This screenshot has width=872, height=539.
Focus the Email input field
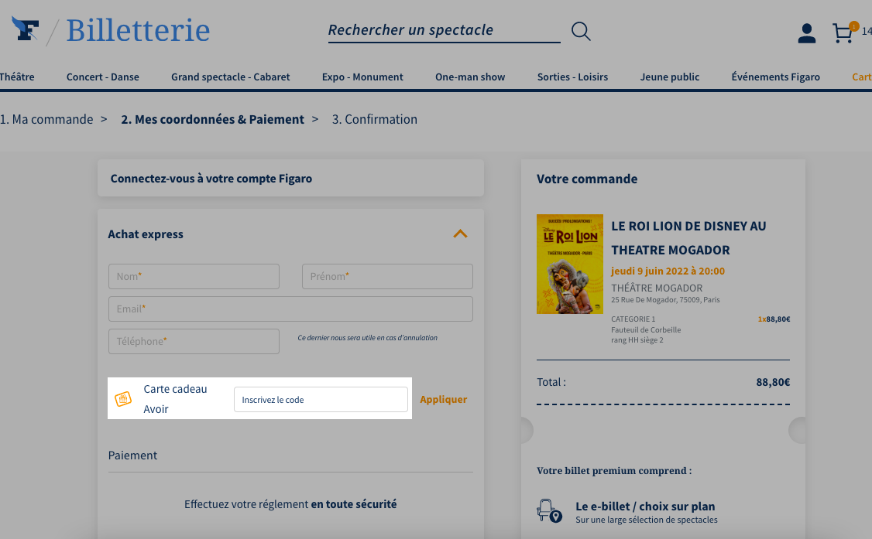tap(290, 309)
